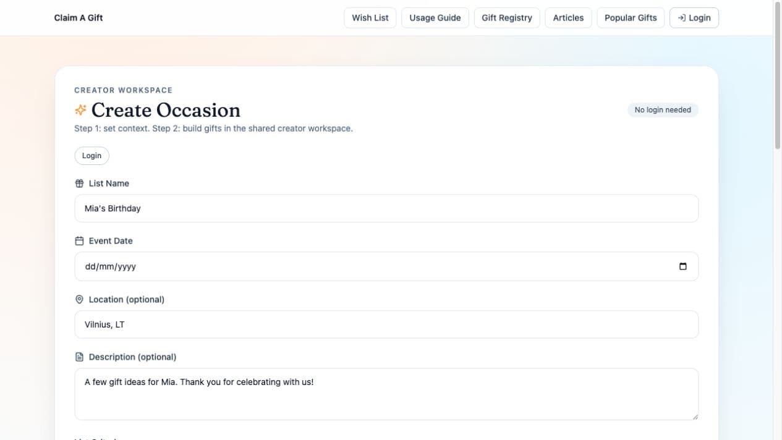Click the CREATOR WORKSPACE label
This screenshot has width=782, height=440.
click(124, 90)
